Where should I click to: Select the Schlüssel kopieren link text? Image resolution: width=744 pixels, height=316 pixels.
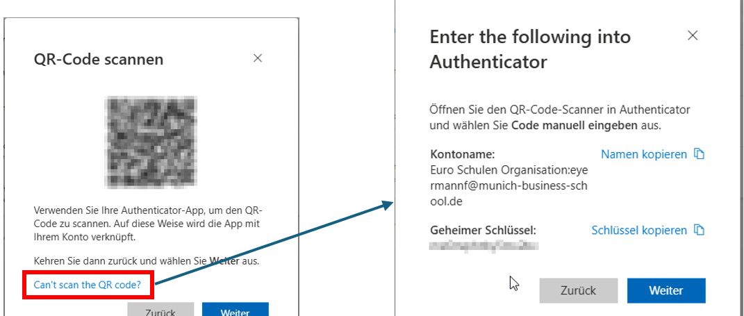point(638,230)
